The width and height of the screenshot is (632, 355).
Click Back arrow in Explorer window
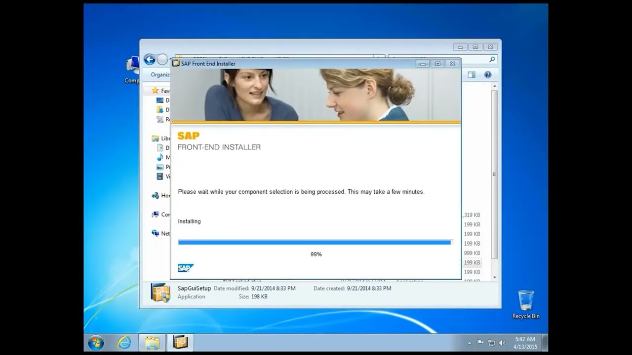pyautogui.click(x=150, y=60)
